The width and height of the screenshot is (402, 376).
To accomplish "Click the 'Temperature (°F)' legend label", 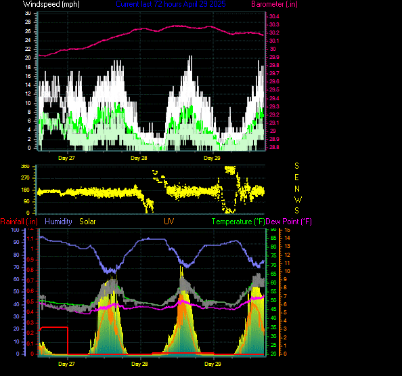I will click(x=238, y=222).
